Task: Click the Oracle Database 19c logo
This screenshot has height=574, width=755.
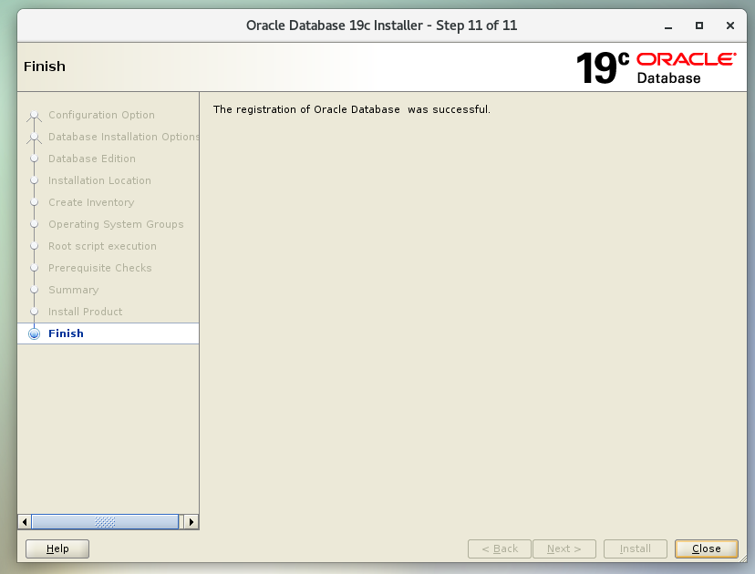Action: click(x=656, y=67)
